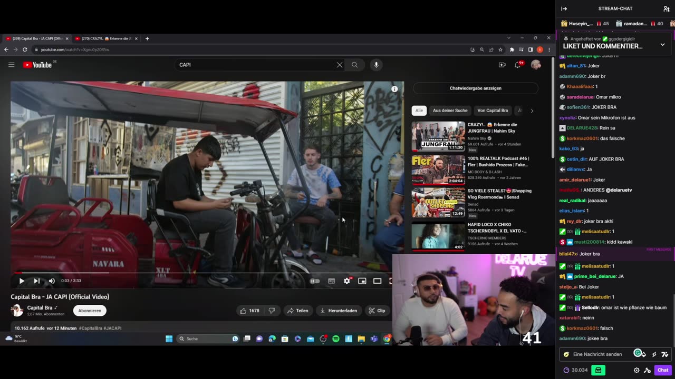675x379 pixels.
Task: Toggle theater mode view
Action: point(377,281)
